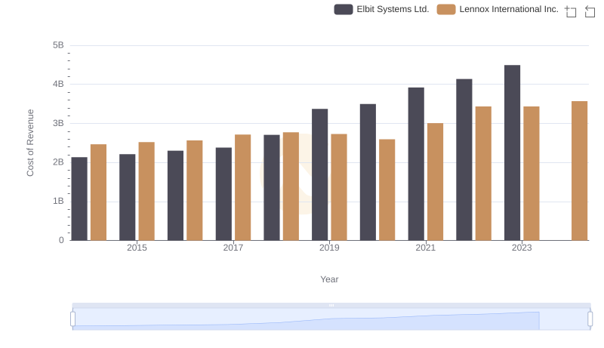Click the Lennox bar for 2021

436,182
